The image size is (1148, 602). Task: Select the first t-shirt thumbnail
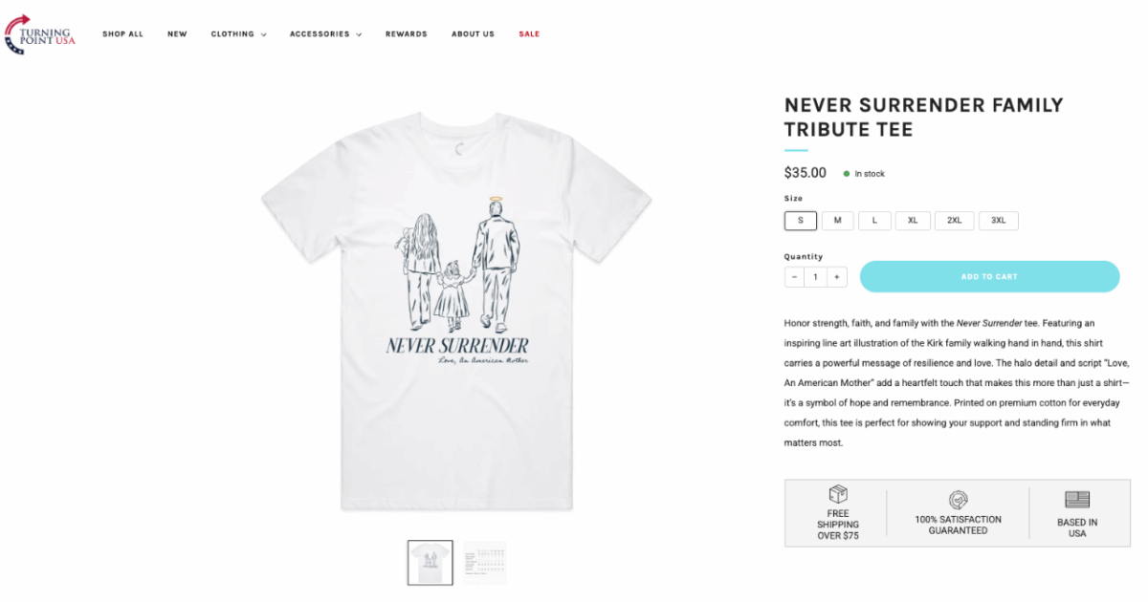coord(430,563)
